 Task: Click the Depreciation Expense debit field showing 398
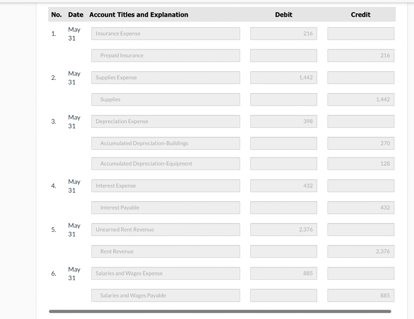tap(283, 121)
